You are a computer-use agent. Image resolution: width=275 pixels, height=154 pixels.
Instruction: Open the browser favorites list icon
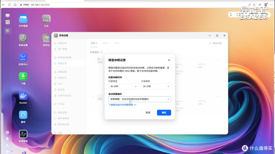(x=260, y=5)
